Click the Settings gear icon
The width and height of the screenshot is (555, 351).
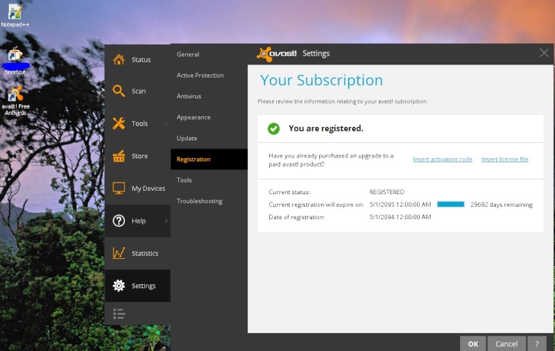click(119, 286)
